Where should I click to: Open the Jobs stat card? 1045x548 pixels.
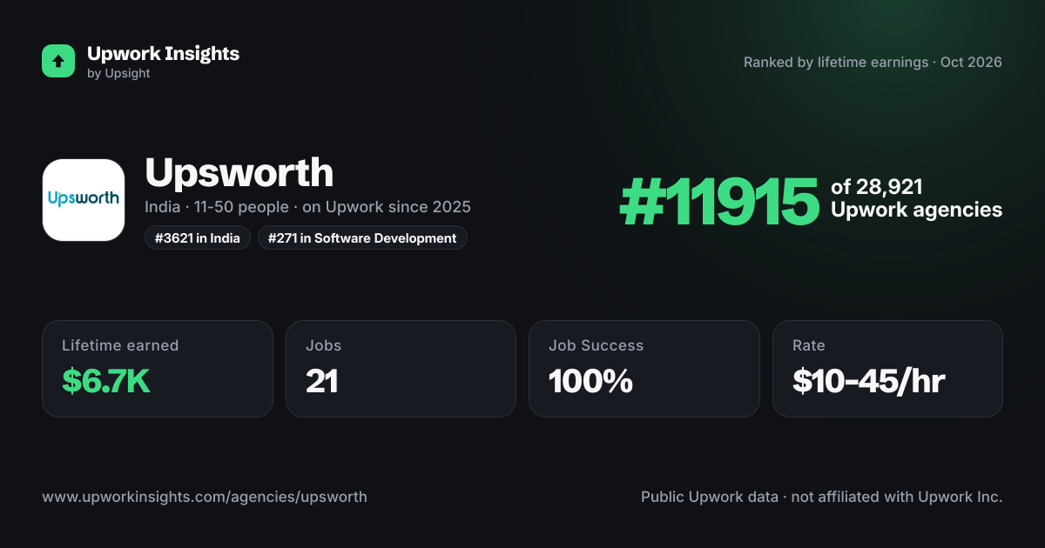tap(401, 369)
